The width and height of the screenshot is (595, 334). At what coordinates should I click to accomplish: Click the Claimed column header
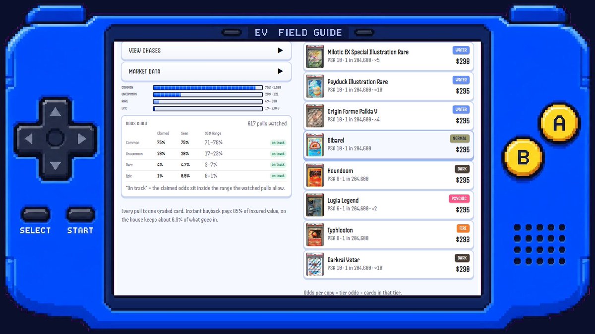[163, 133]
